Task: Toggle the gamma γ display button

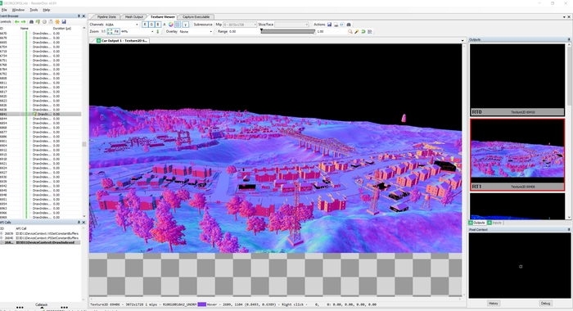Action: coord(185,25)
